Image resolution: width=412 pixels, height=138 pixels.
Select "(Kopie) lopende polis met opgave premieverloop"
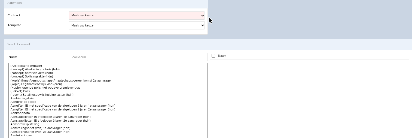108,88
